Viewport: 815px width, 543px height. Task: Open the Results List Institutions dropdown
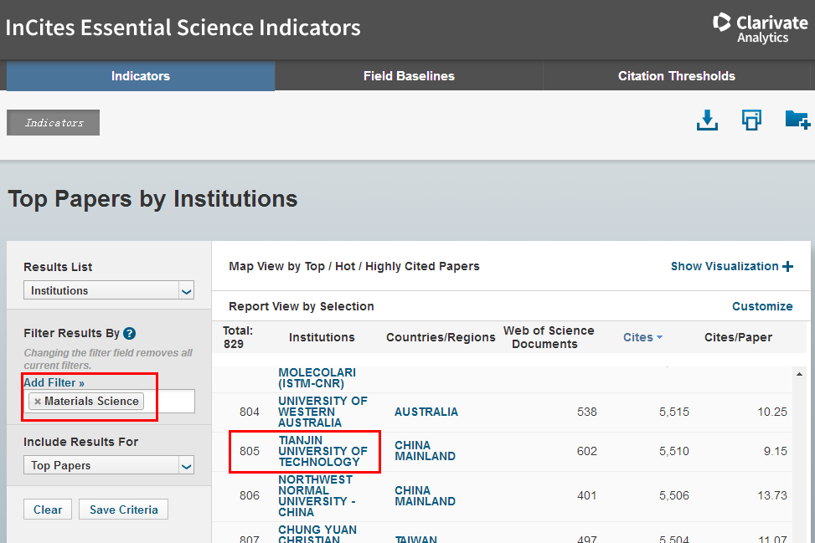point(109,290)
